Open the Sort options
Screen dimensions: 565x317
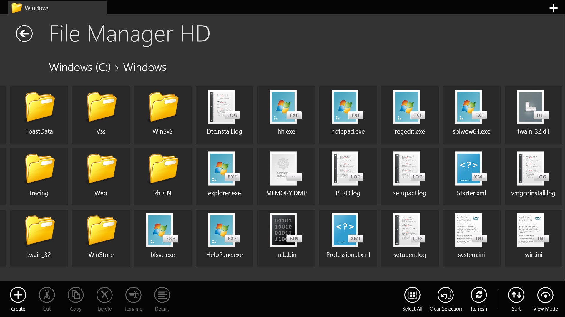coord(516,295)
